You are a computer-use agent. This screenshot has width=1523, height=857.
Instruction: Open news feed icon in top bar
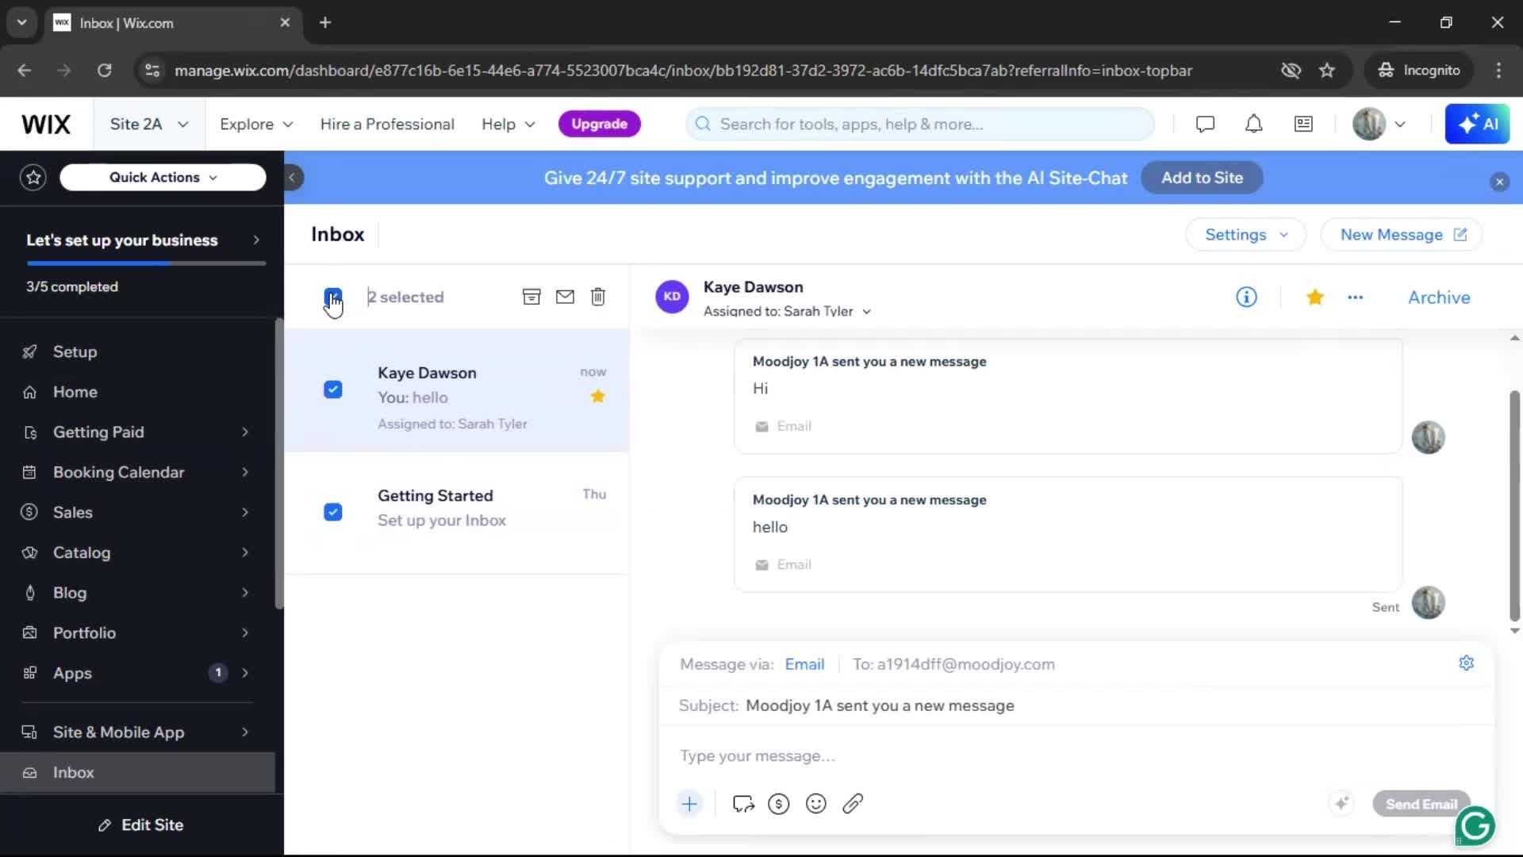click(x=1303, y=124)
